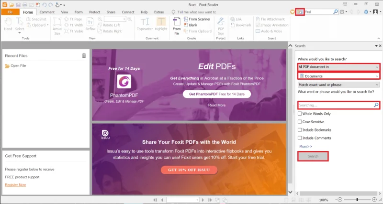Click the grey Search button in the Search panel
The width and height of the screenshot is (383, 204).
313,156
